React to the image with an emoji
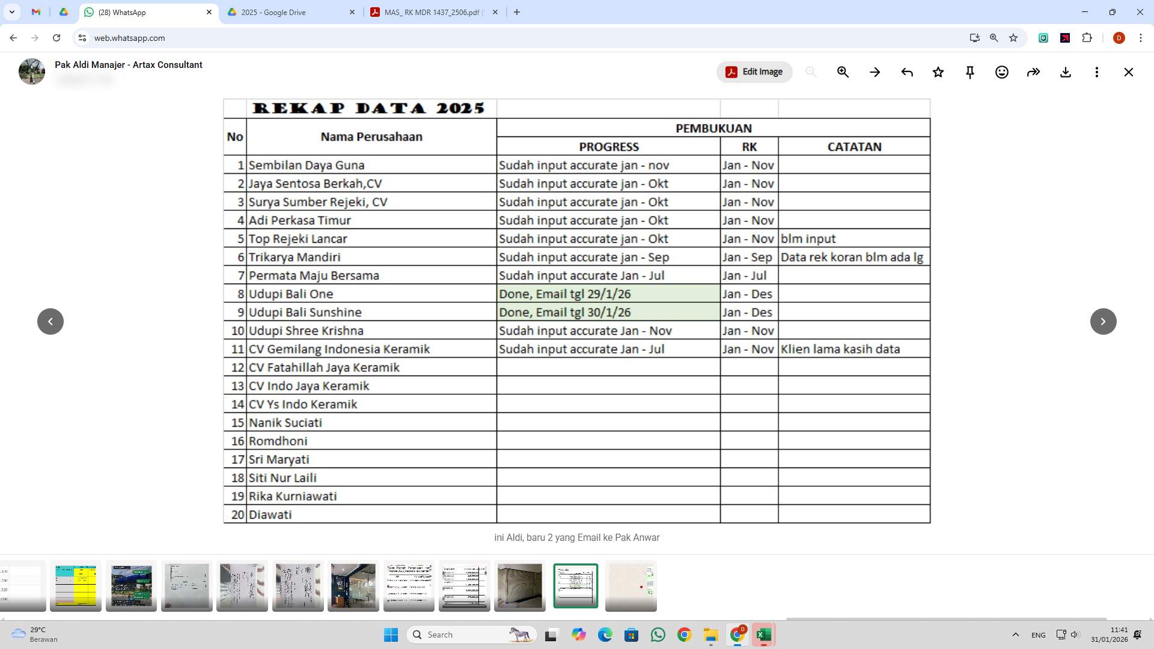The width and height of the screenshot is (1154, 649). 1001,72
